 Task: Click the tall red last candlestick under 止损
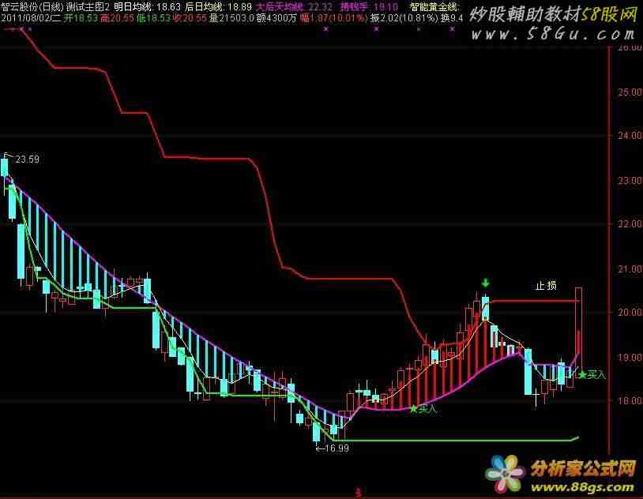click(578, 332)
